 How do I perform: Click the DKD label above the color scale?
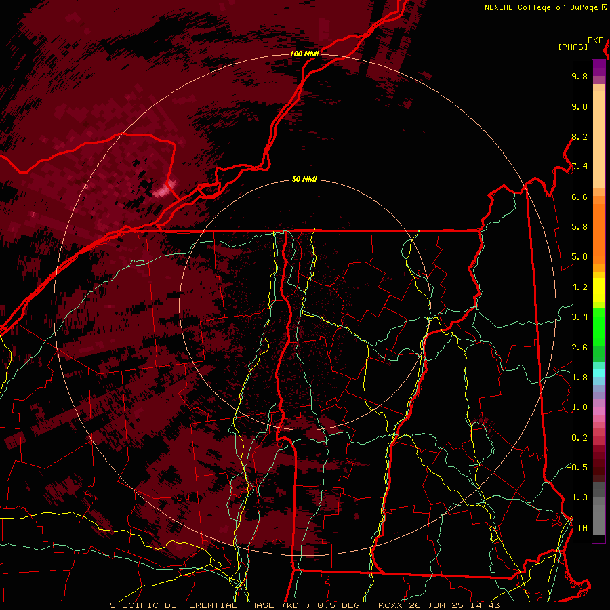(596, 41)
